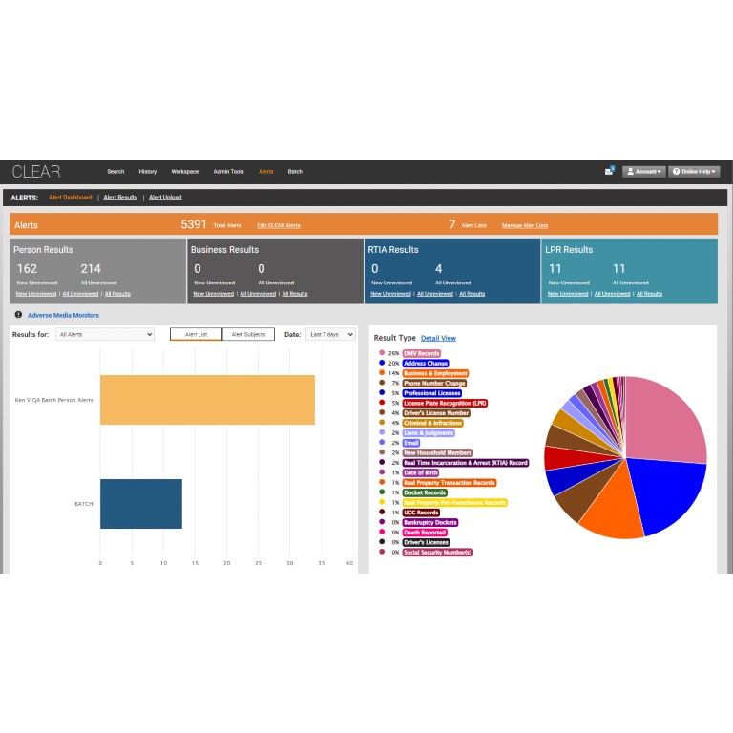Select Real Property Transaction Records legend label
The image size is (733, 733).
point(450,483)
